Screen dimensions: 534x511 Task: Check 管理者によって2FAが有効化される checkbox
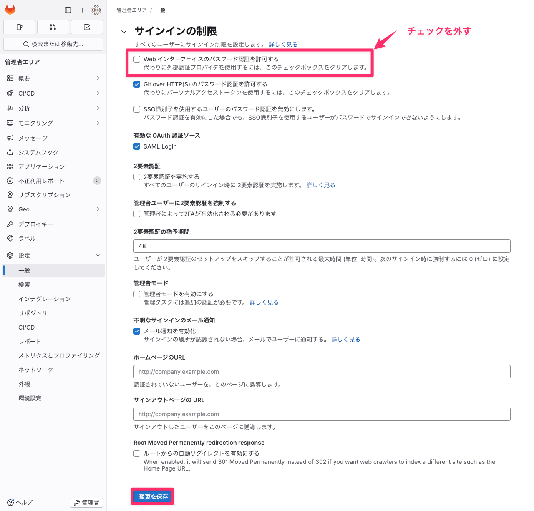(137, 214)
